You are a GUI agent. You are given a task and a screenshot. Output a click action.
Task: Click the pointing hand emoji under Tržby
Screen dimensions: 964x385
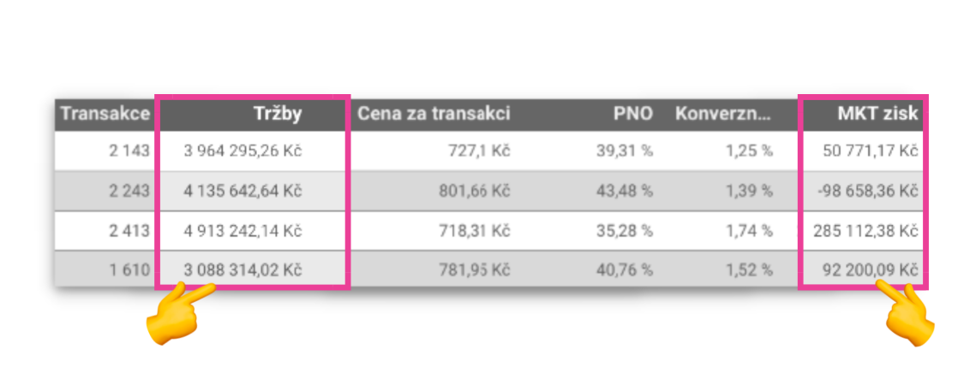tap(180, 312)
